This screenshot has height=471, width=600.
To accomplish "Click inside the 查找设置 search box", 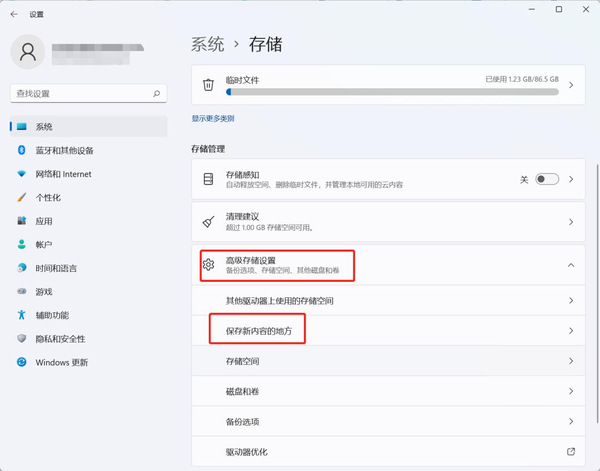I will [88, 93].
